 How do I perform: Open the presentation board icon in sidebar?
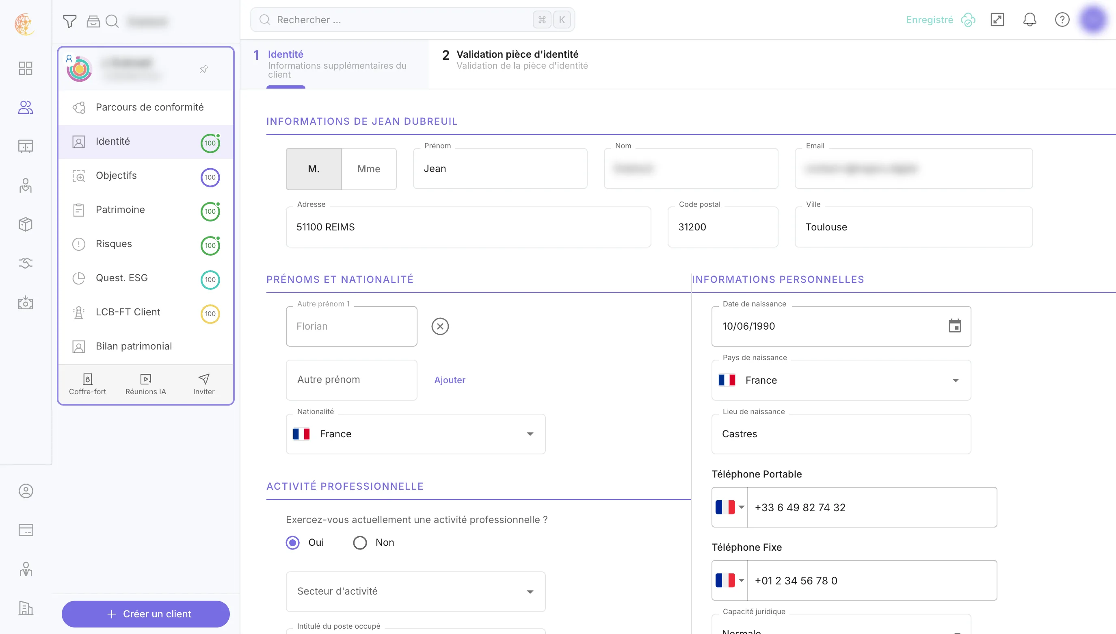tap(26, 146)
